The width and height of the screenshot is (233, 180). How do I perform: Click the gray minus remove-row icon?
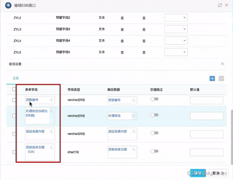pyautogui.click(x=221, y=78)
